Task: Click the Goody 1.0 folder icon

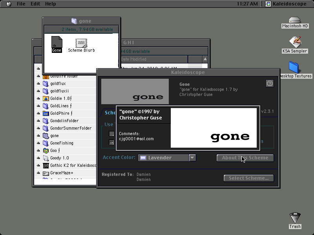Action: tap(46, 158)
